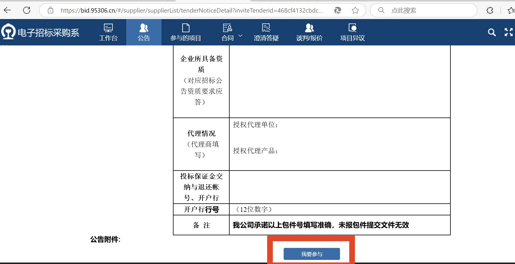Open the 澄清答疑 clarification icon
Screen dimensions: 515x264
coord(266,32)
